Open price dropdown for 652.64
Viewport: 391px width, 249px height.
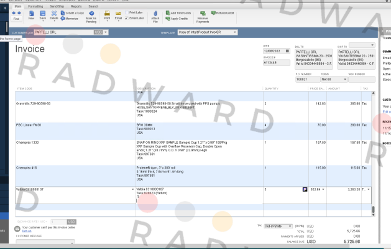pos(323,189)
